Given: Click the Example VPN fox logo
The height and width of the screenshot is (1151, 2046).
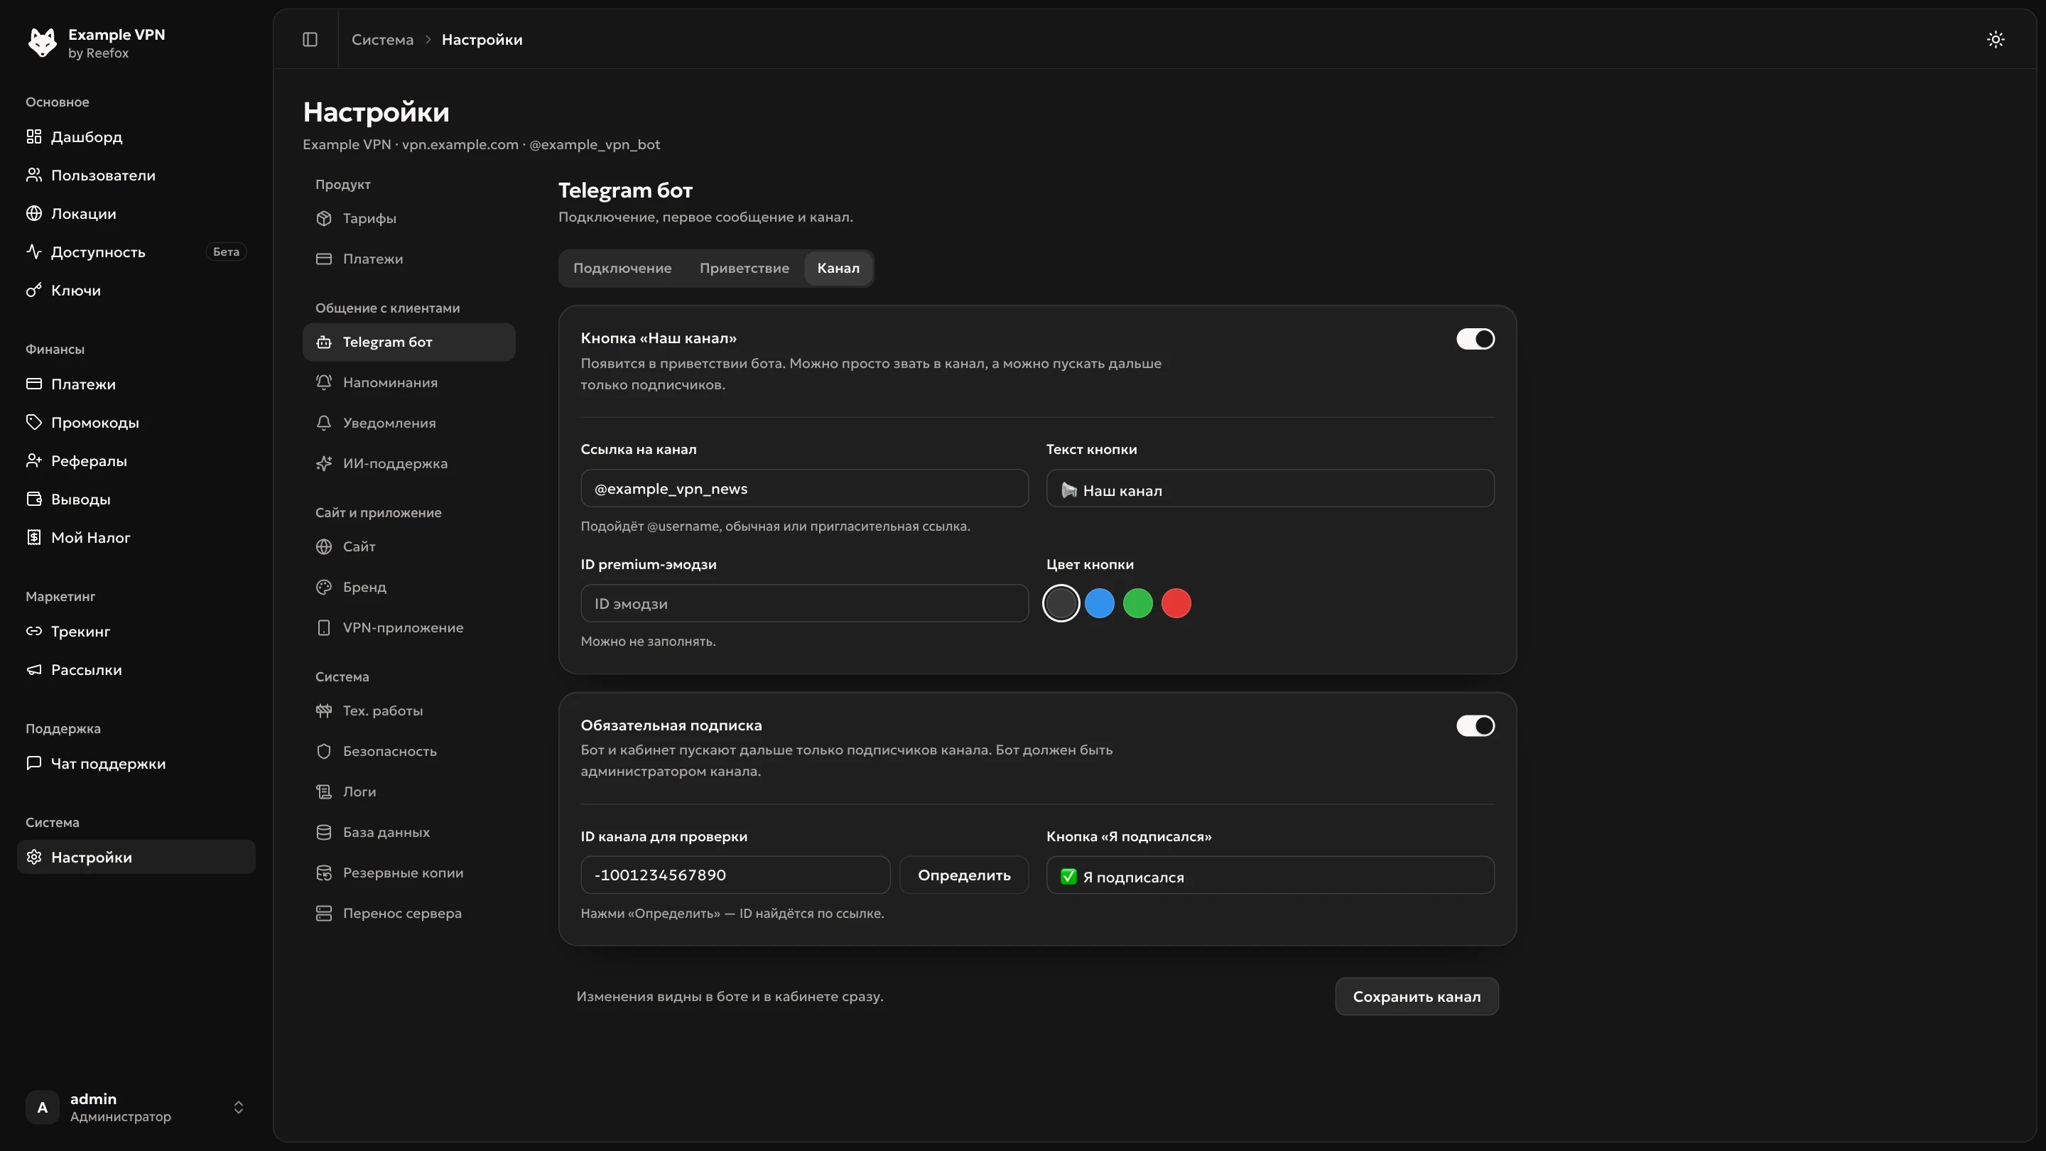Looking at the screenshot, I should (x=42, y=42).
